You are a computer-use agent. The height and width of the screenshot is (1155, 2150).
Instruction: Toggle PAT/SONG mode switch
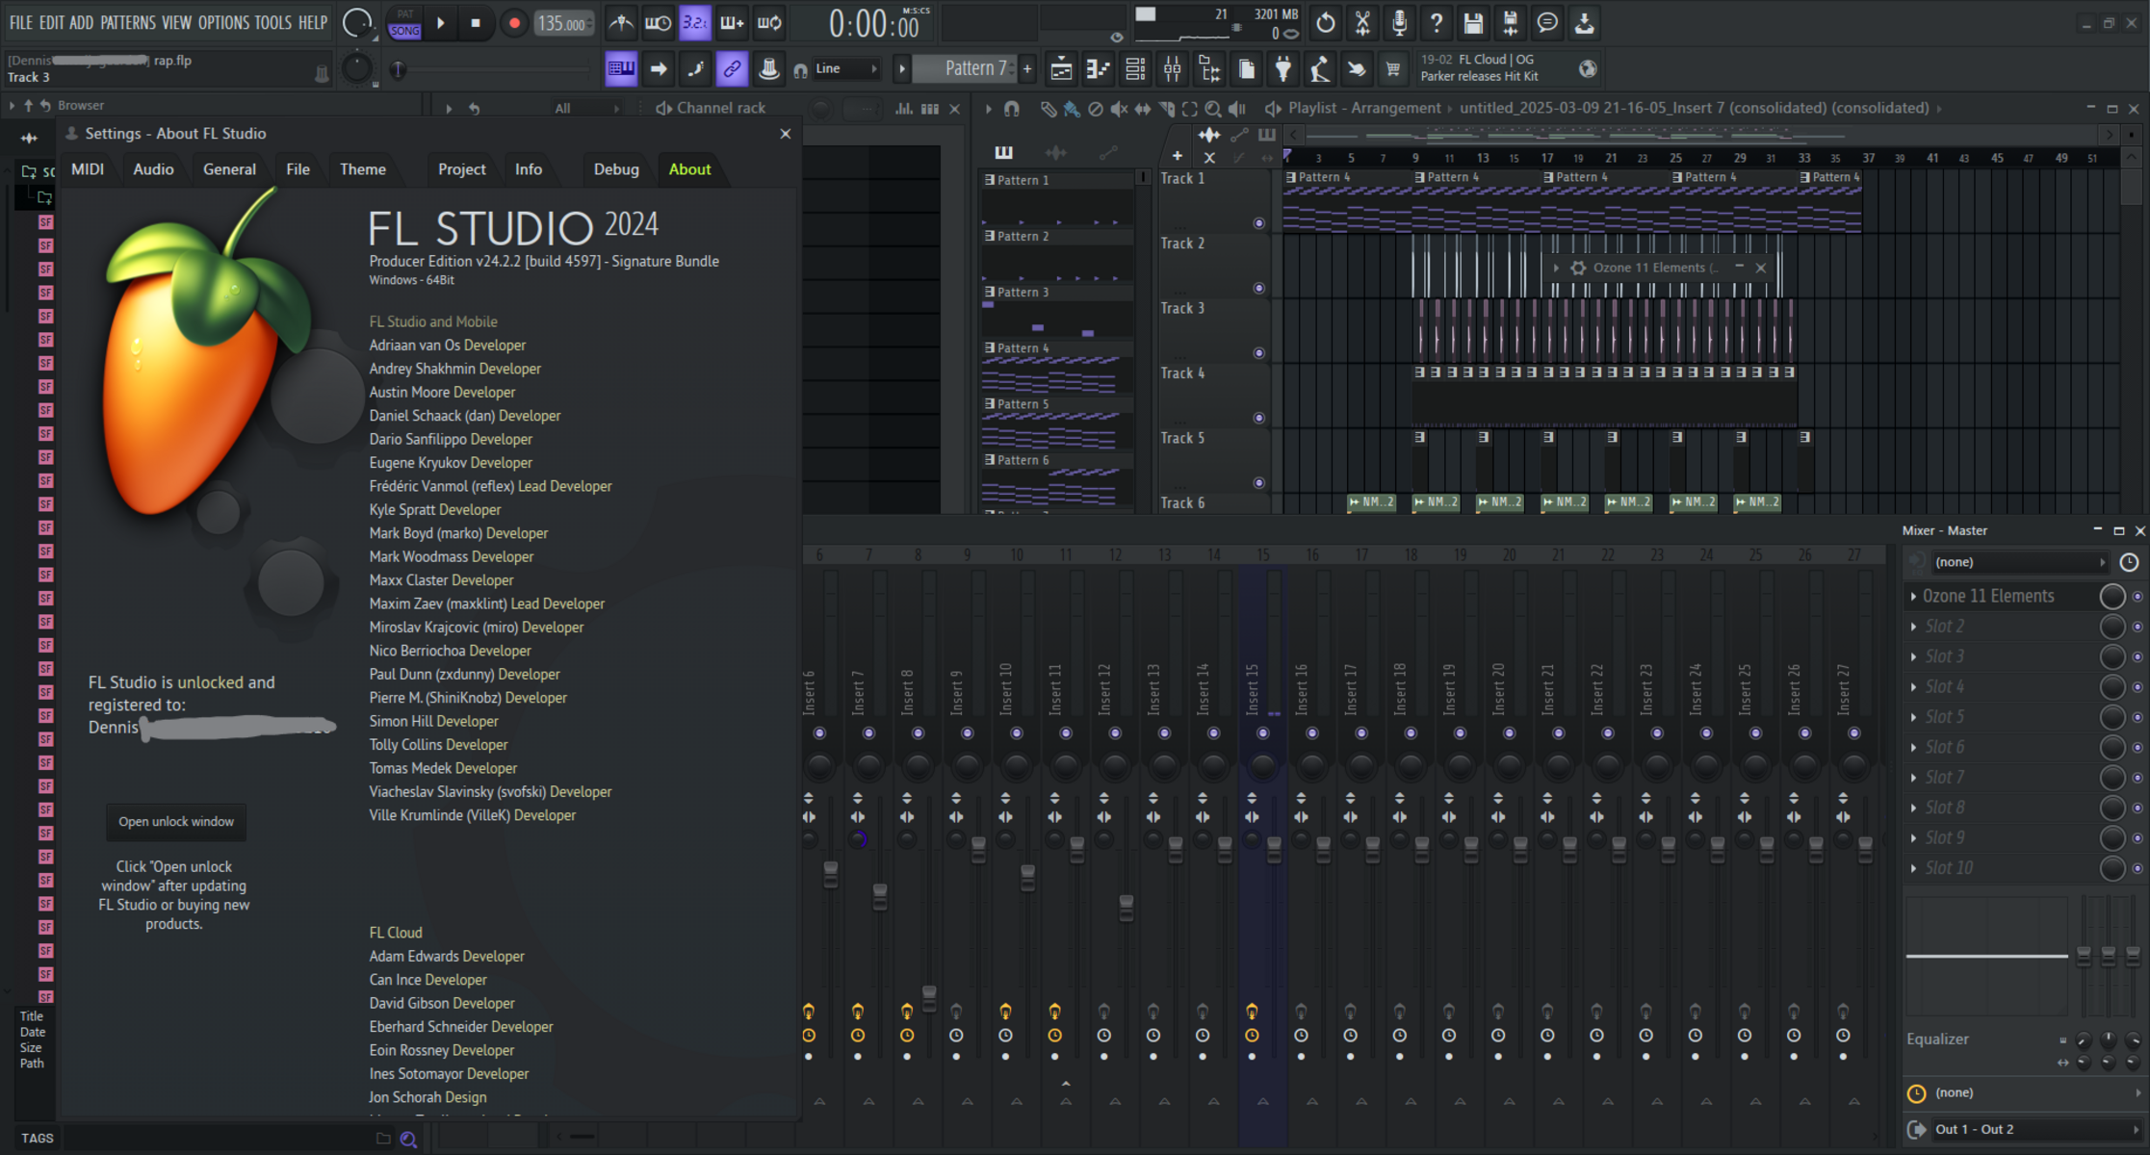pos(404,23)
